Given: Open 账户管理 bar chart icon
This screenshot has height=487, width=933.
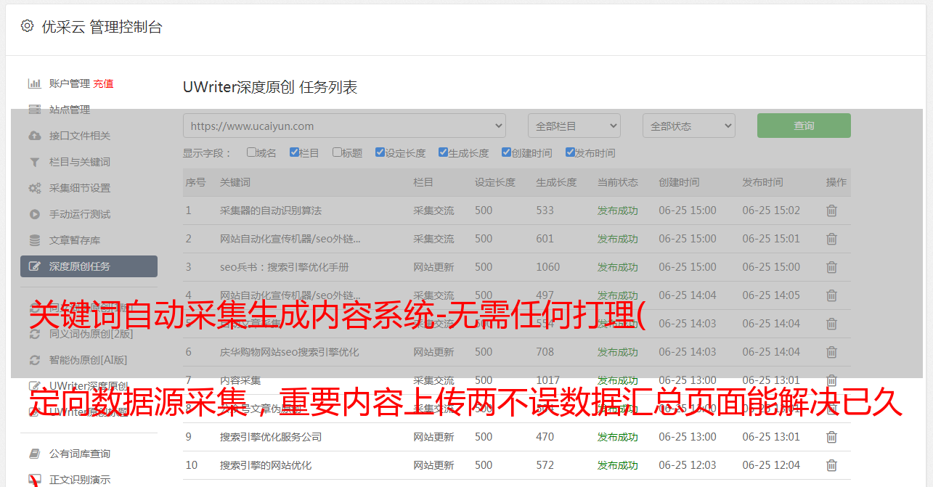Looking at the screenshot, I should click(x=34, y=83).
